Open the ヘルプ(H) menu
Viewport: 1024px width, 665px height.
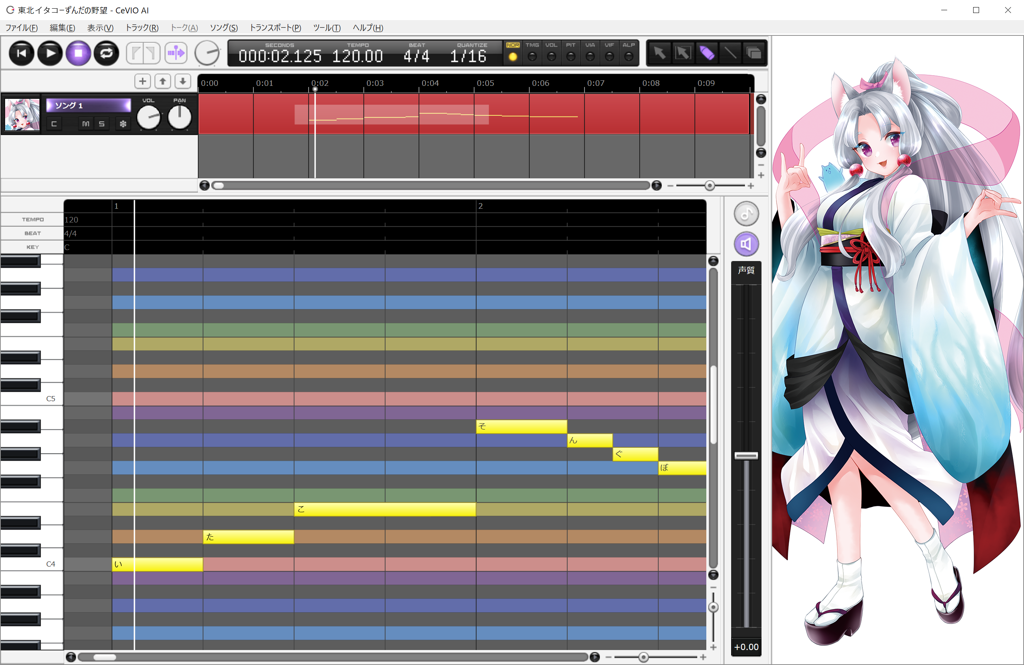point(368,28)
